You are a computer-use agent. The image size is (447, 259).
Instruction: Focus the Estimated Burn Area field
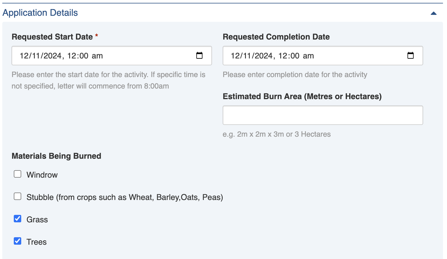[x=323, y=115]
